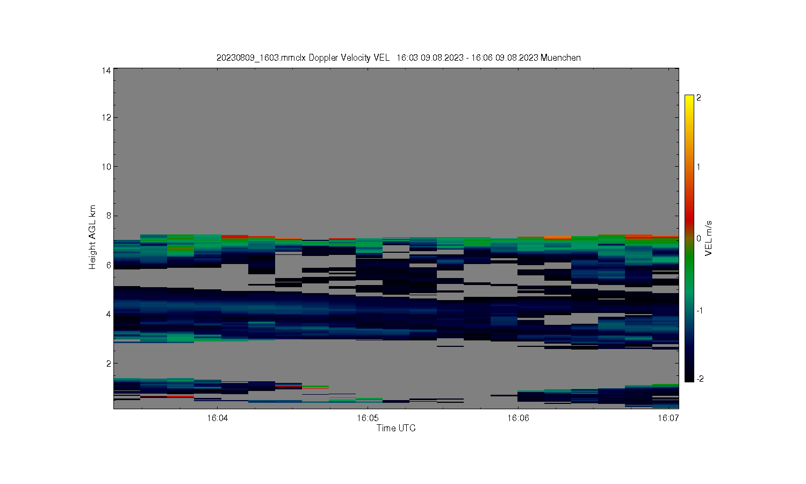This screenshot has width=806, height=484.
Task: Click the colorbar tick label 1
Action: [x=699, y=167]
